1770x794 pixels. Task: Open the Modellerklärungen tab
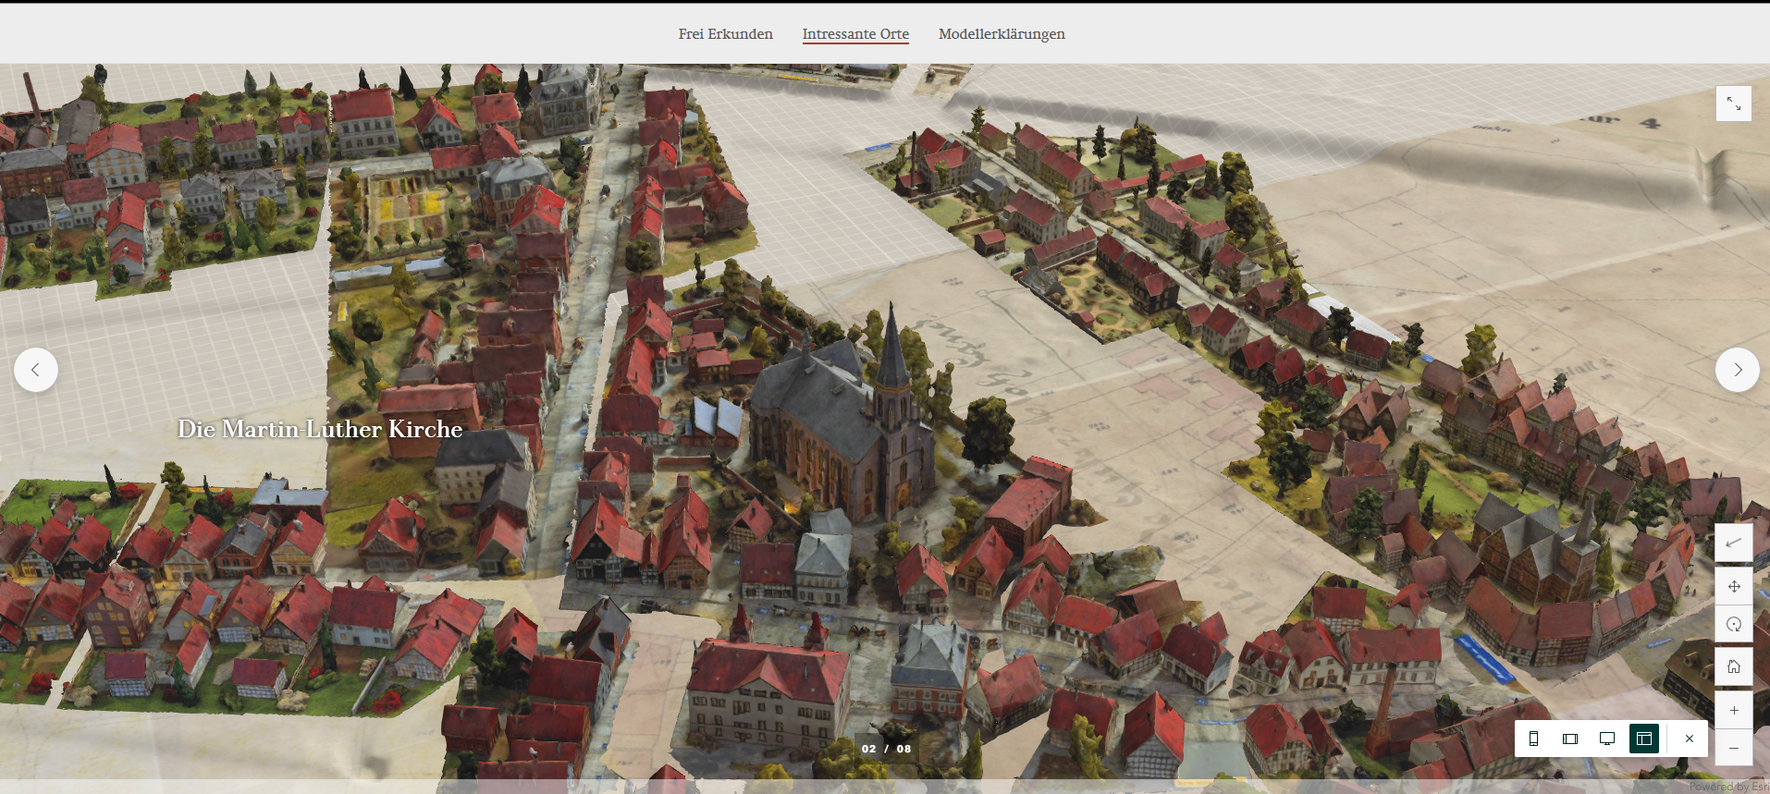1001,34
